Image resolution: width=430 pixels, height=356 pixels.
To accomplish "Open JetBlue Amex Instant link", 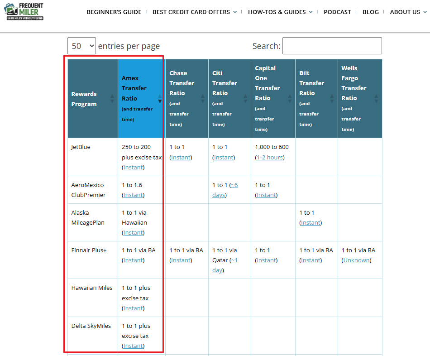I will 133,168.
